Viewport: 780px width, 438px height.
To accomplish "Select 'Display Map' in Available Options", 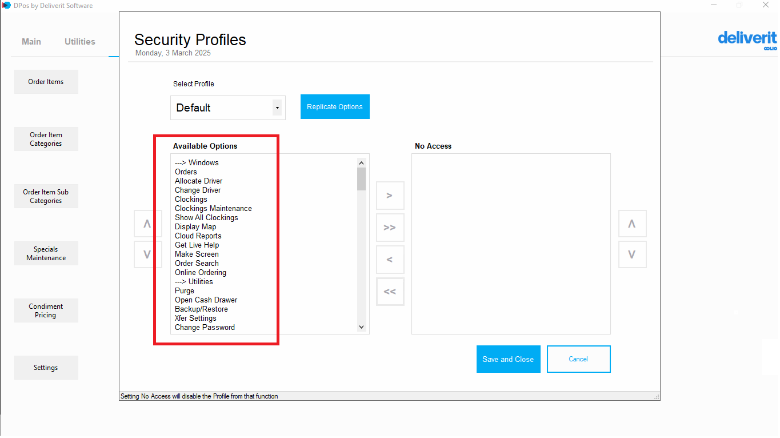I will [x=195, y=226].
